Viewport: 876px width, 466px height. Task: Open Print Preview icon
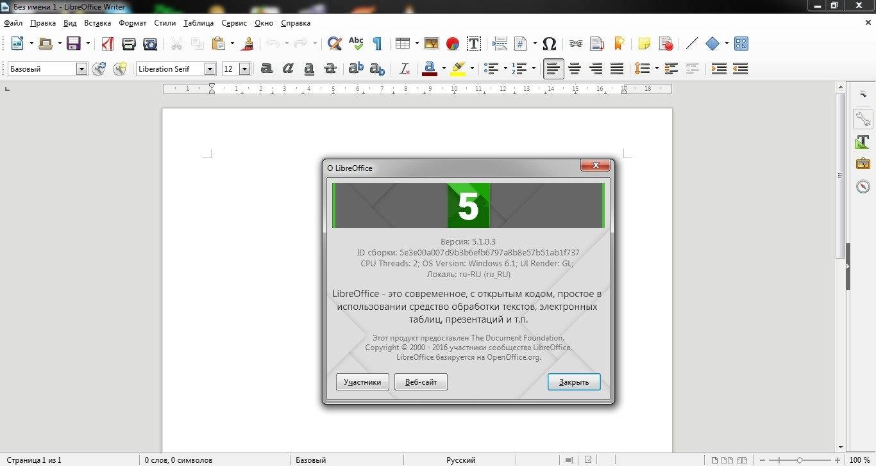point(150,44)
